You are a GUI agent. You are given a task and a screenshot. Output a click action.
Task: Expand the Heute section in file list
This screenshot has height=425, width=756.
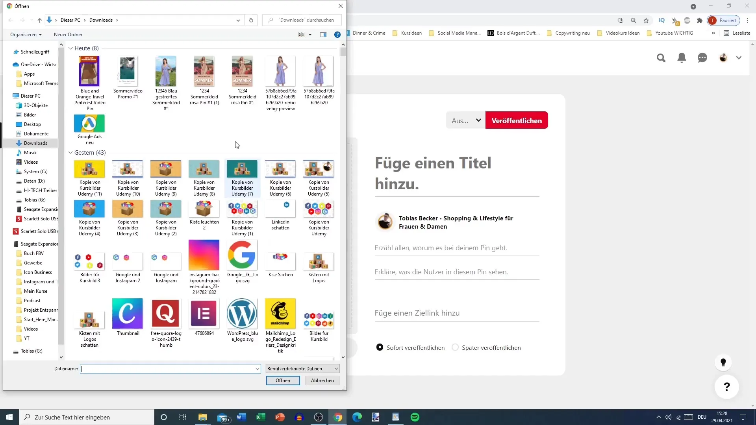[x=70, y=48]
